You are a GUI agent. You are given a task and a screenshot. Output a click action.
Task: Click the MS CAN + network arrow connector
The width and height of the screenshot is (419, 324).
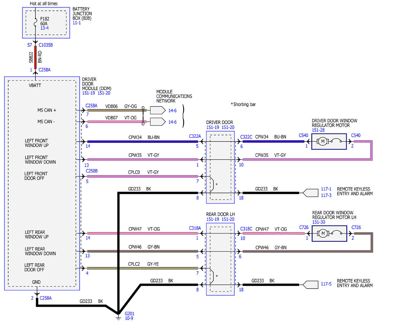(158, 110)
